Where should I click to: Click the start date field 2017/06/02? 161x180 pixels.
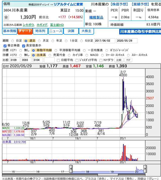click(x=105, y=41)
